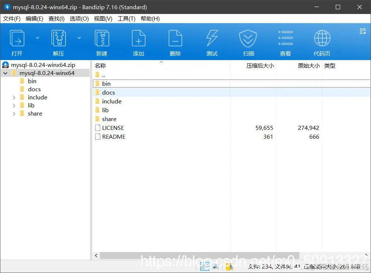Viewport: 371px width, 273px height.
Task: Open the 查找(I) menu
Action: click(56, 19)
